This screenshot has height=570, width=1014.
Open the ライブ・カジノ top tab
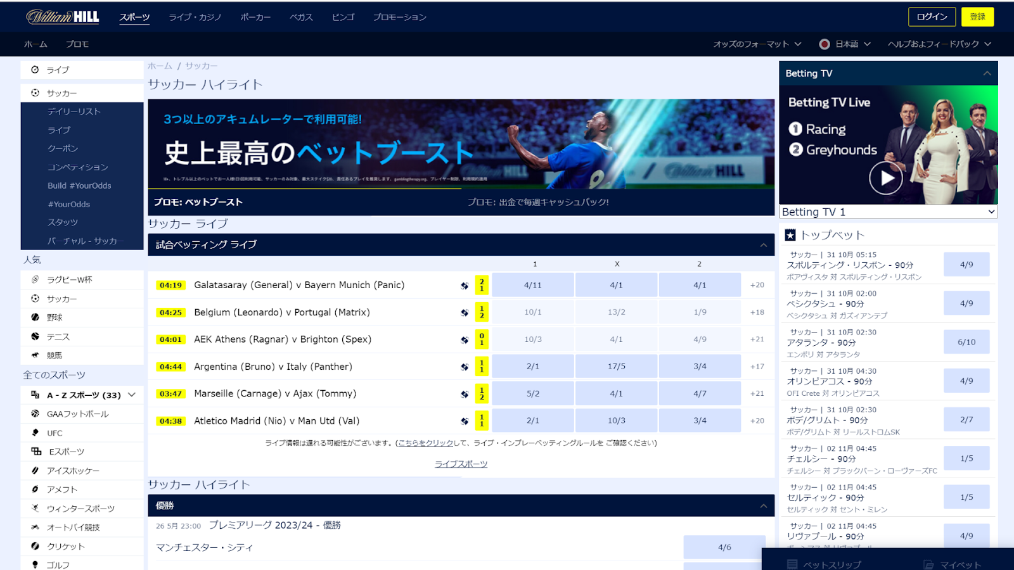click(x=195, y=17)
